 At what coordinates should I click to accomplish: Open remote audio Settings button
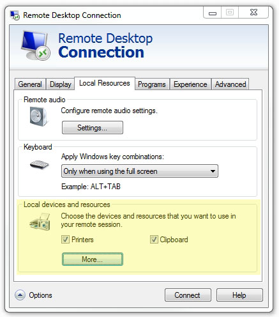click(x=93, y=128)
